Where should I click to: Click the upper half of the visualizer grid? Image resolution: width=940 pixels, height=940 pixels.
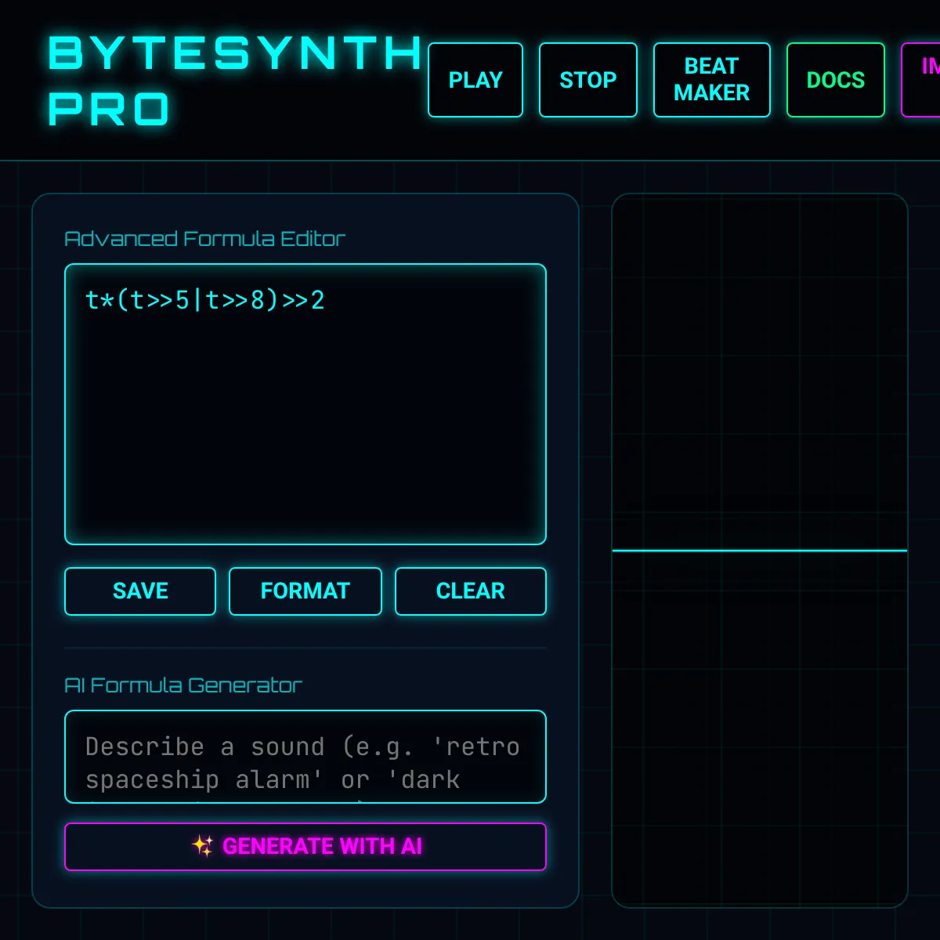[759, 368]
